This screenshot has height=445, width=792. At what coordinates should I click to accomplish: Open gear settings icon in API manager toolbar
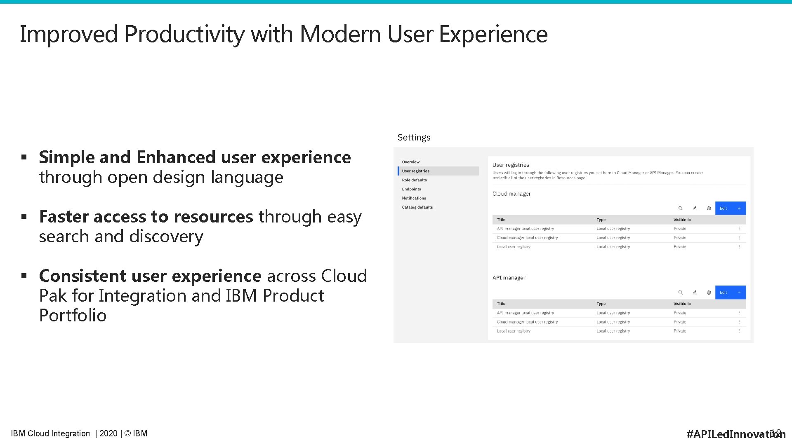tap(709, 293)
